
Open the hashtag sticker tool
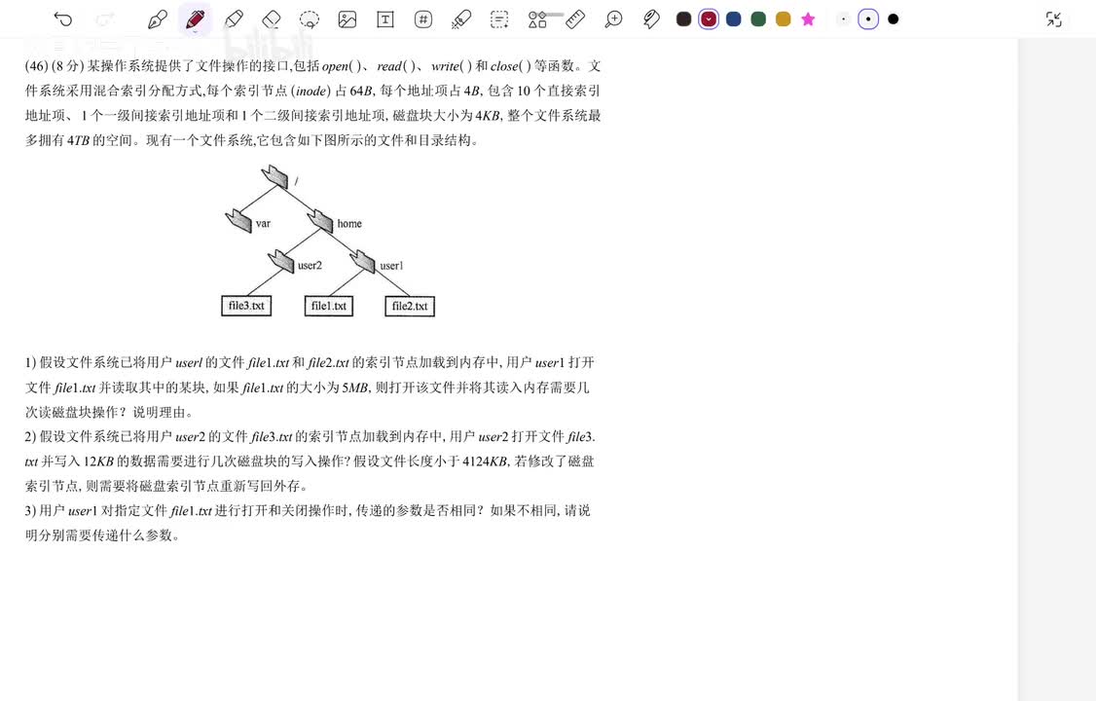point(422,19)
